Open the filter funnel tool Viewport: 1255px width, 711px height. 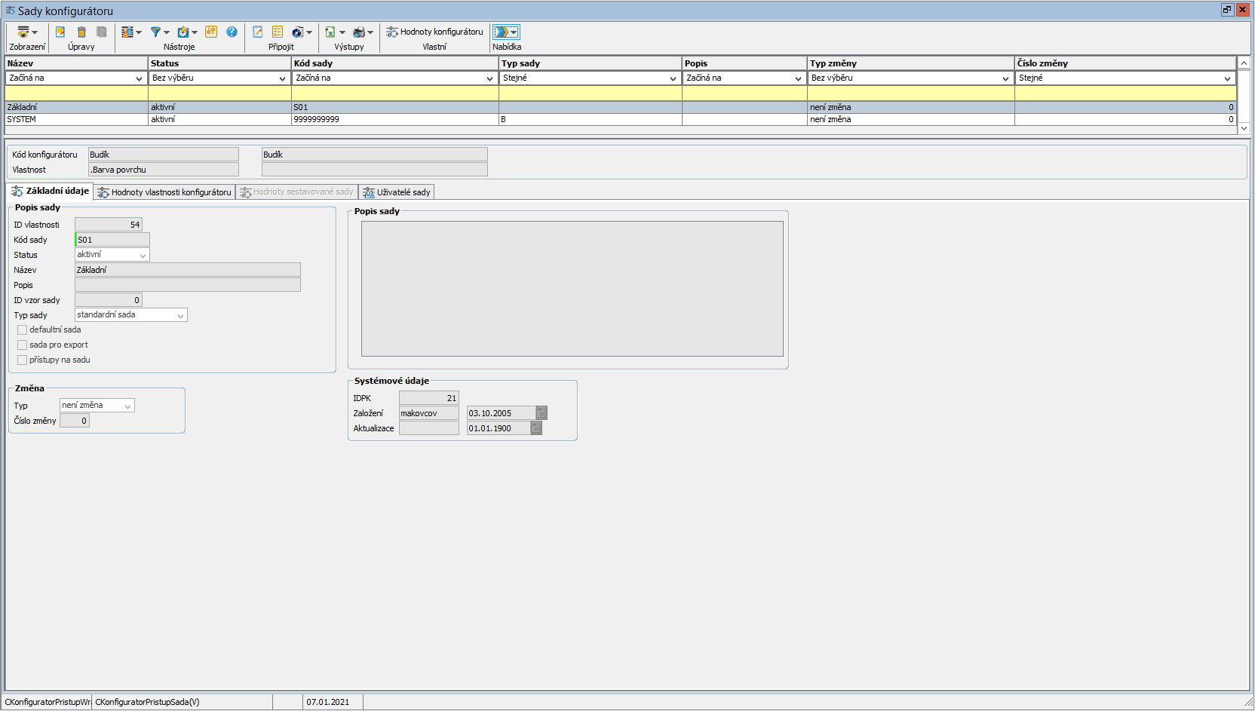click(155, 32)
